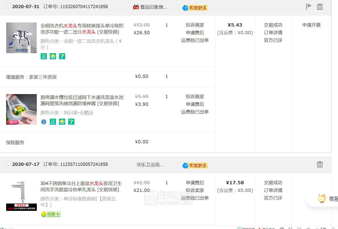Open the 客服 customer service floating widget
Image resolution: width=338 pixels, height=229 pixels.
[327, 199]
